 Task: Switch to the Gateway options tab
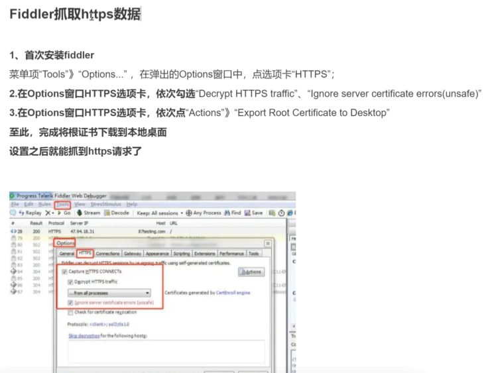coord(133,254)
